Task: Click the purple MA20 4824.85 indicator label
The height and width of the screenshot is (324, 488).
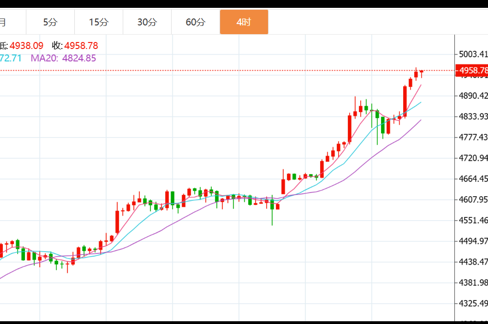Action: coord(63,58)
